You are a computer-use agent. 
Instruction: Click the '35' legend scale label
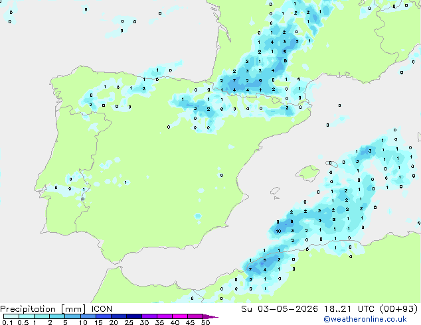point(159,322)
